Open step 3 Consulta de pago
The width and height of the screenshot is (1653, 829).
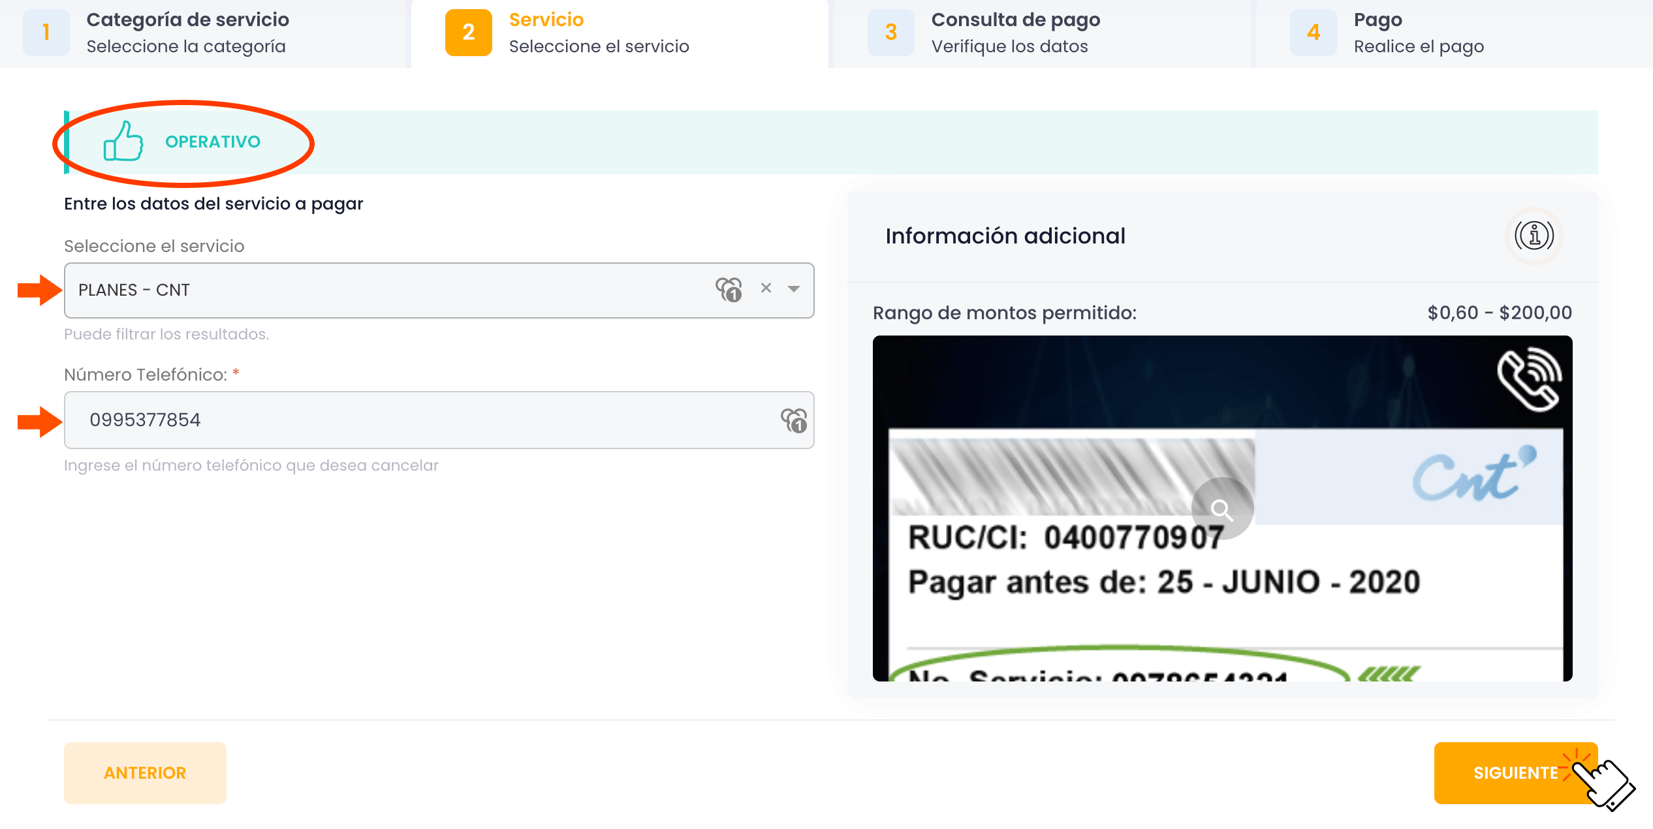coord(1042,33)
